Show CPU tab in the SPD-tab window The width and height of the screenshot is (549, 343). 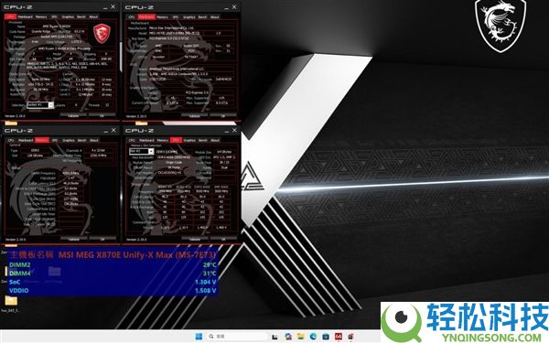(132, 140)
